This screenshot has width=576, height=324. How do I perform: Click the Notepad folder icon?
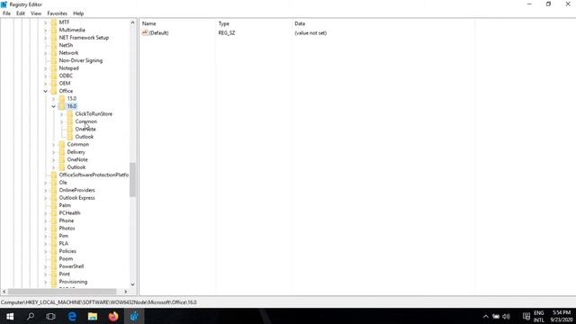click(x=54, y=68)
